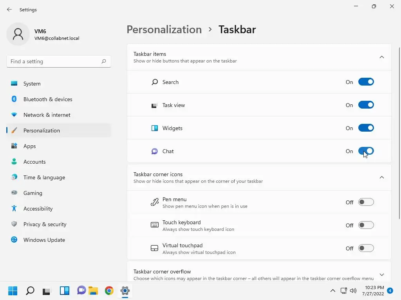Open File Explorer from the taskbar
This screenshot has height=300, width=401.
pyautogui.click(x=93, y=291)
